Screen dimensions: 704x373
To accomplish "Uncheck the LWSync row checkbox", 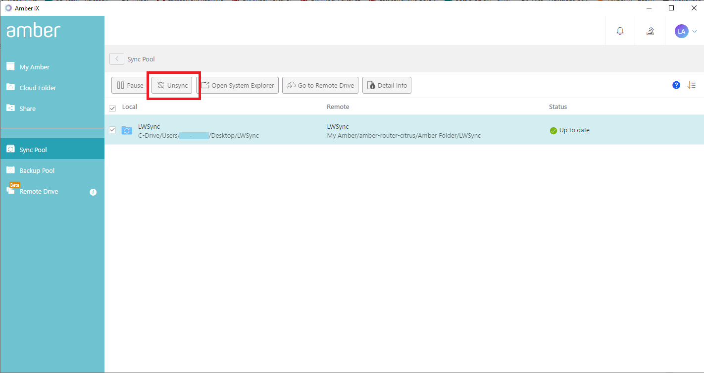I will 112,130.
